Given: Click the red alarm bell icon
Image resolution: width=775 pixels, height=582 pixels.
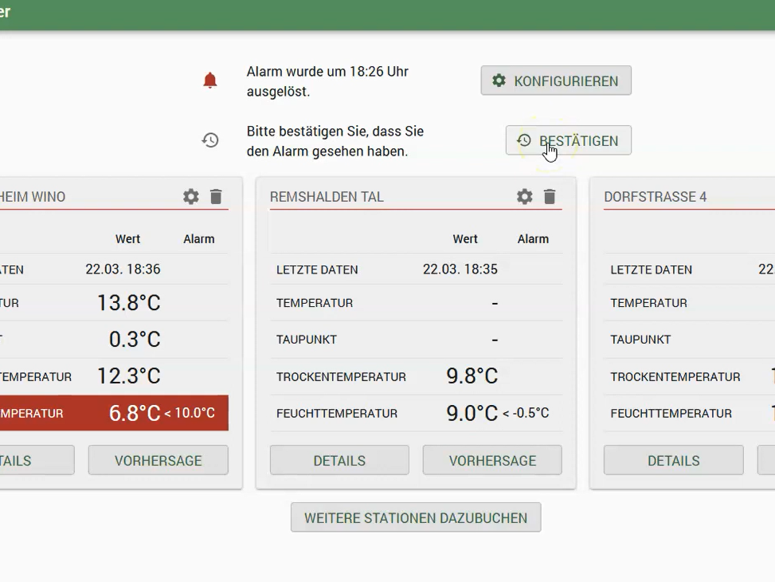Looking at the screenshot, I should coord(210,81).
